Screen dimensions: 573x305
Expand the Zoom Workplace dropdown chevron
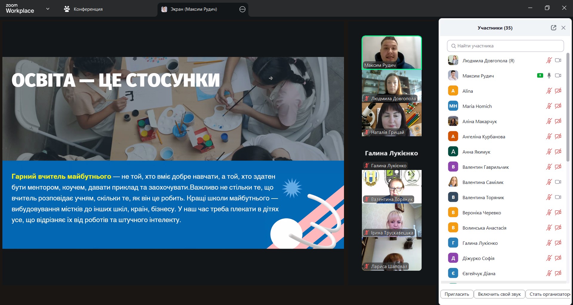tap(48, 9)
